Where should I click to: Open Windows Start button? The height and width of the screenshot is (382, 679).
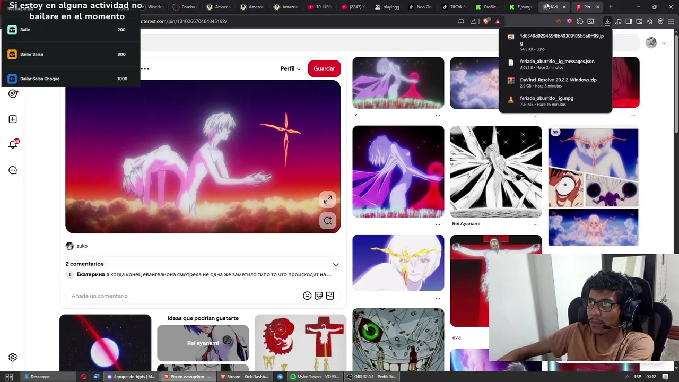(9, 377)
